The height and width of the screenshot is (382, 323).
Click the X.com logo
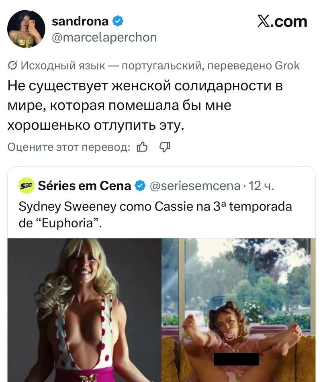click(x=282, y=21)
